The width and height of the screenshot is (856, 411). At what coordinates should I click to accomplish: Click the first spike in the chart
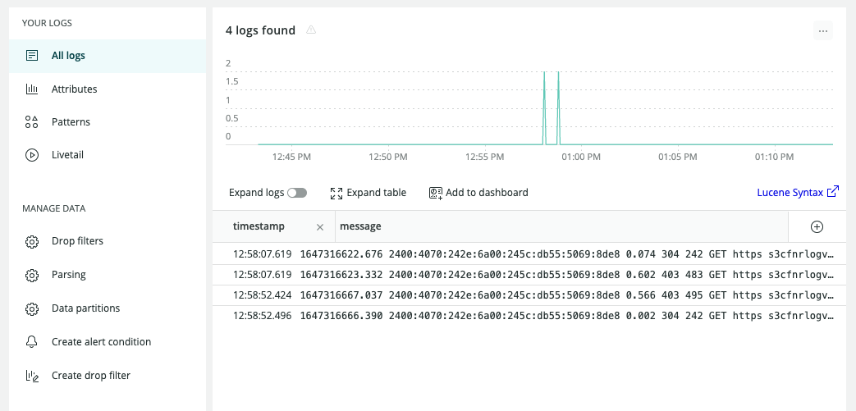tap(543, 107)
